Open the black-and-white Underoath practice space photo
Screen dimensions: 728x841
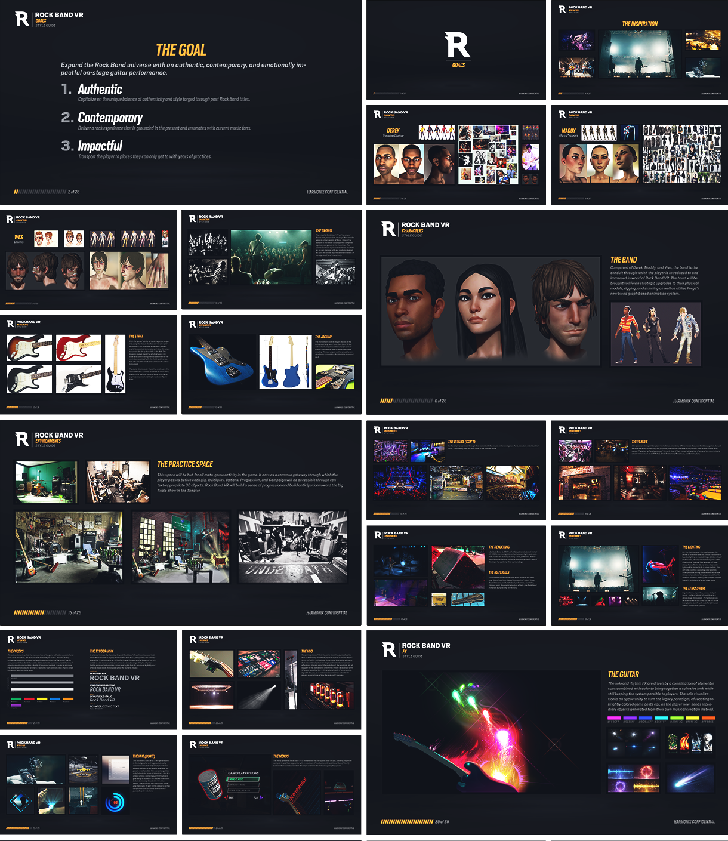(x=292, y=546)
